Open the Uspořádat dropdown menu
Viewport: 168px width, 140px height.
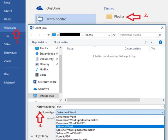point(40,42)
